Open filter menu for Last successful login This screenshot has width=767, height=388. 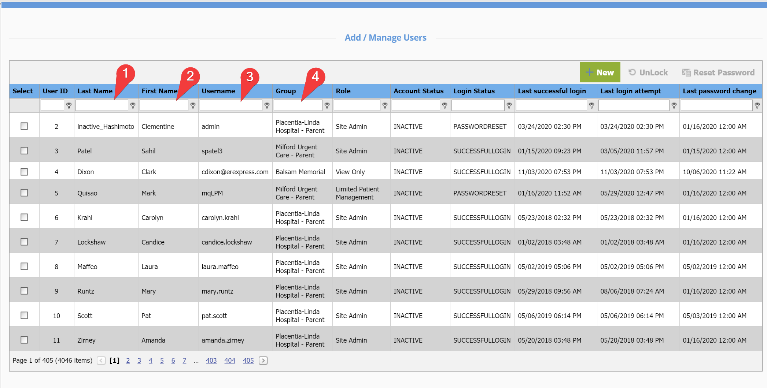point(591,105)
